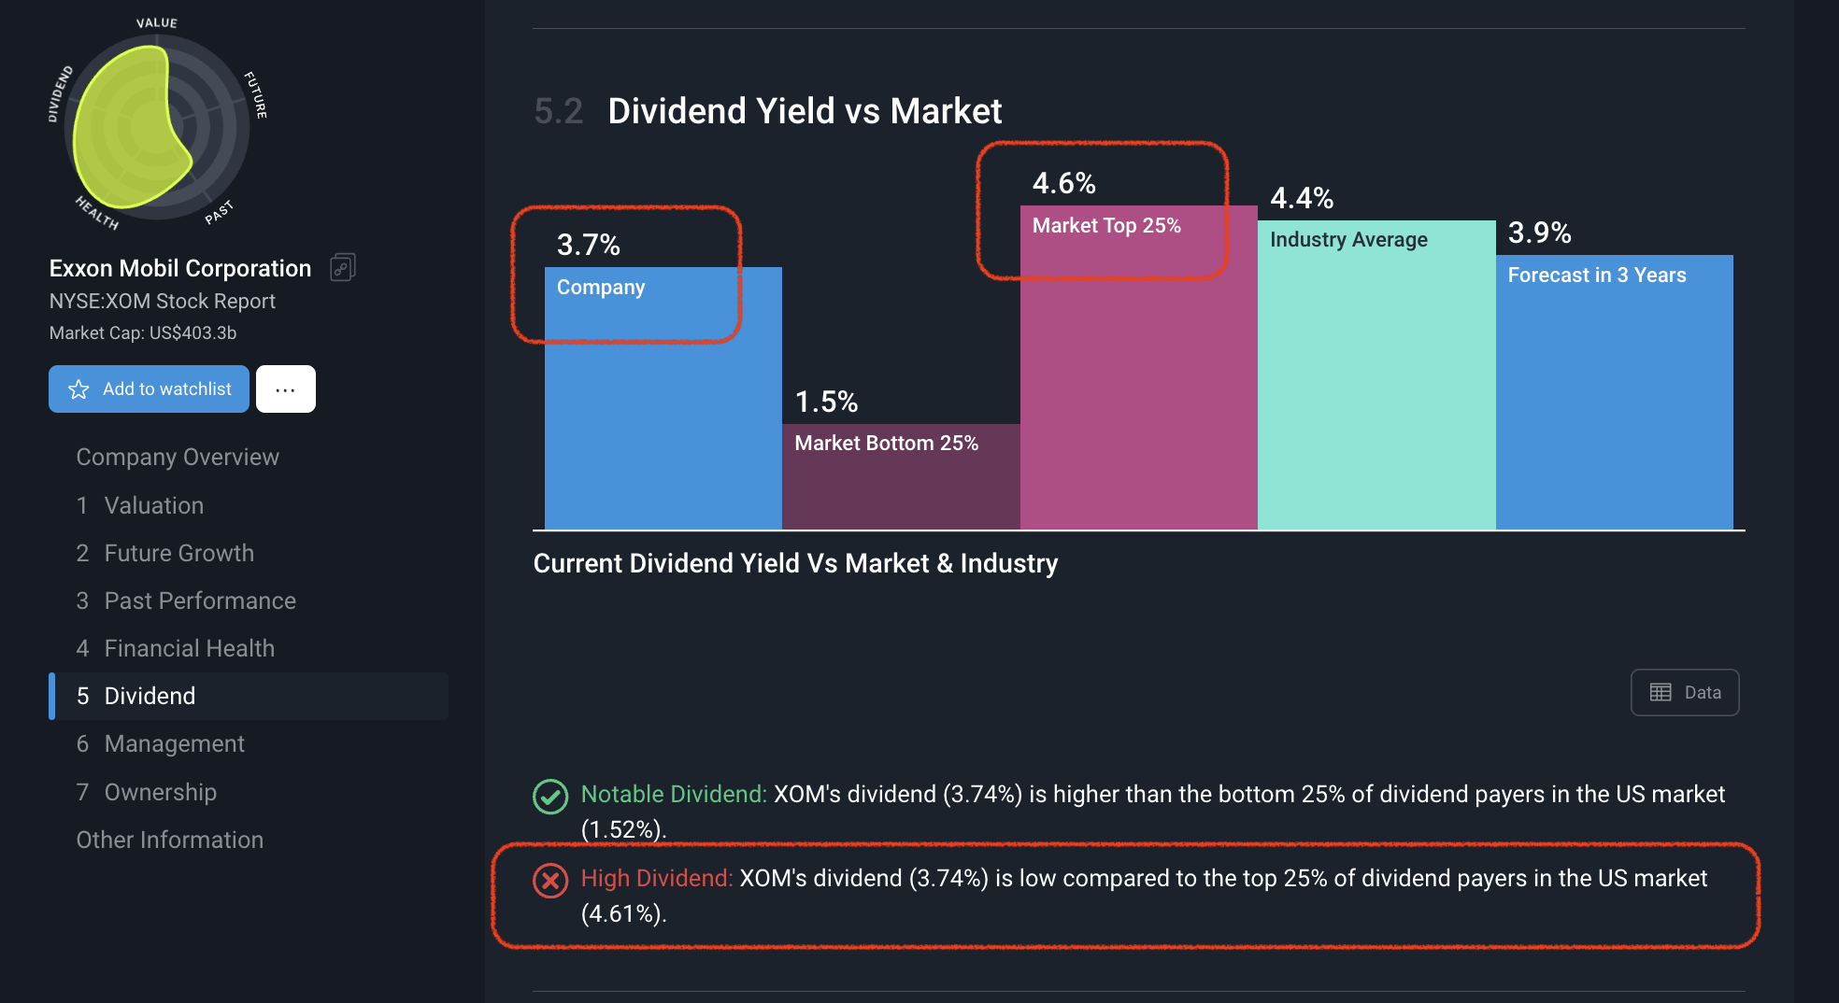Add Exxon Mobil to watchlist
The width and height of the screenshot is (1839, 1003).
point(150,389)
